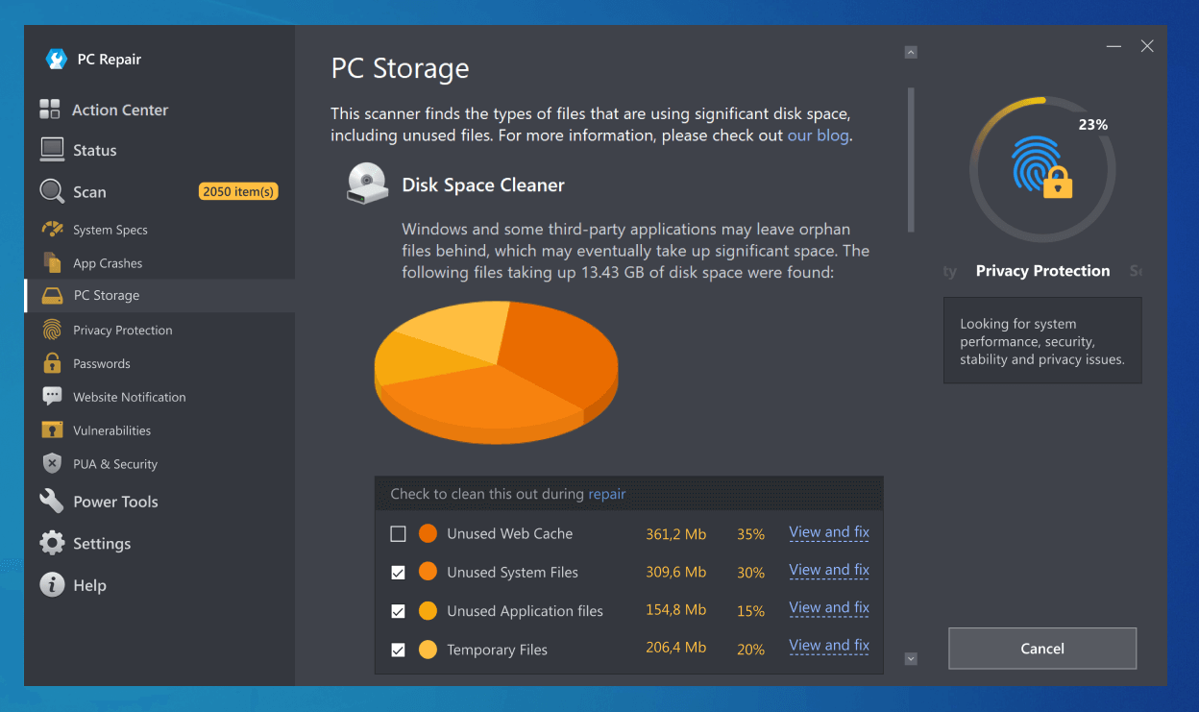Enable Unused Web Cache checkbox
Viewport: 1199px width, 712px height.
(398, 533)
